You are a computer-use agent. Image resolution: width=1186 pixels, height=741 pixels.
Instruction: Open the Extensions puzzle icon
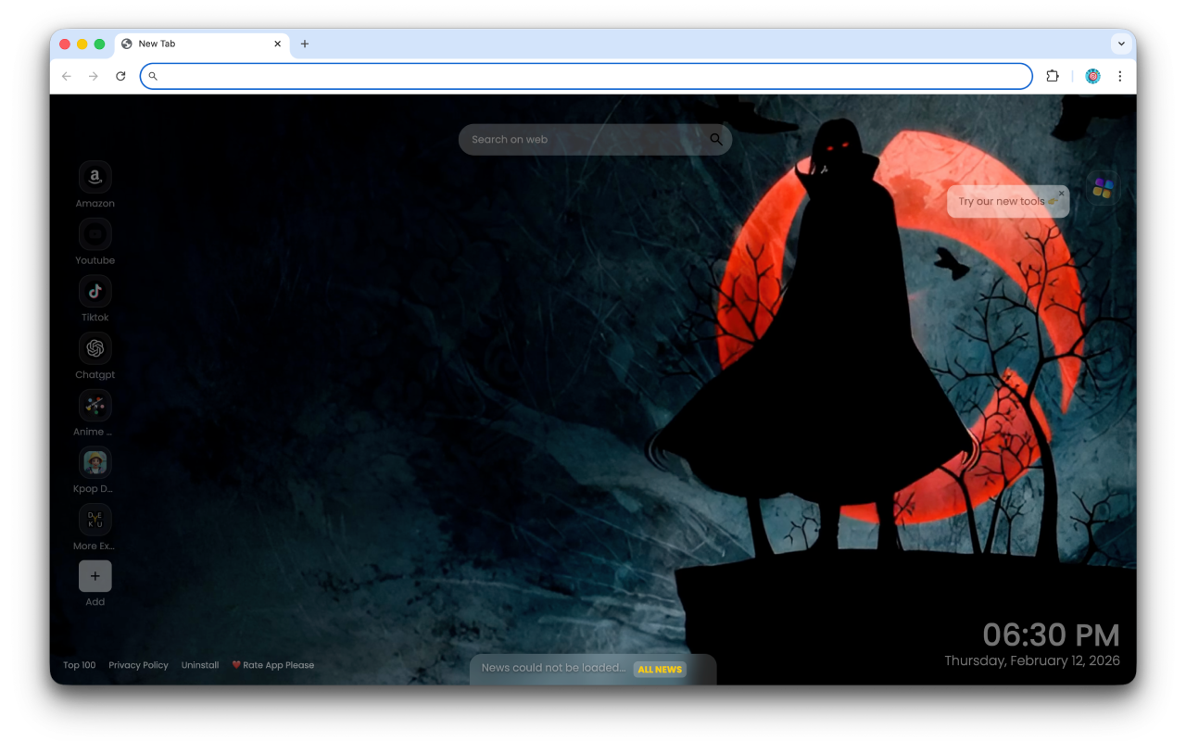pos(1053,76)
